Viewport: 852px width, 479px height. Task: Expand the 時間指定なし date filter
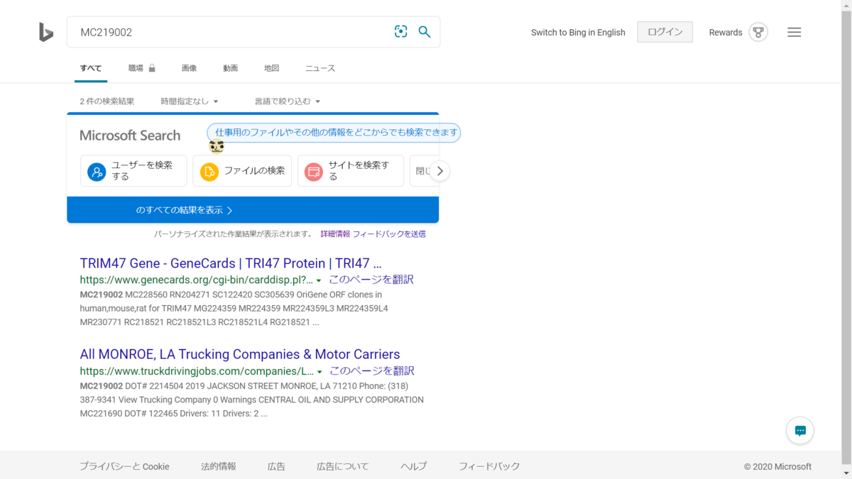pos(190,101)
